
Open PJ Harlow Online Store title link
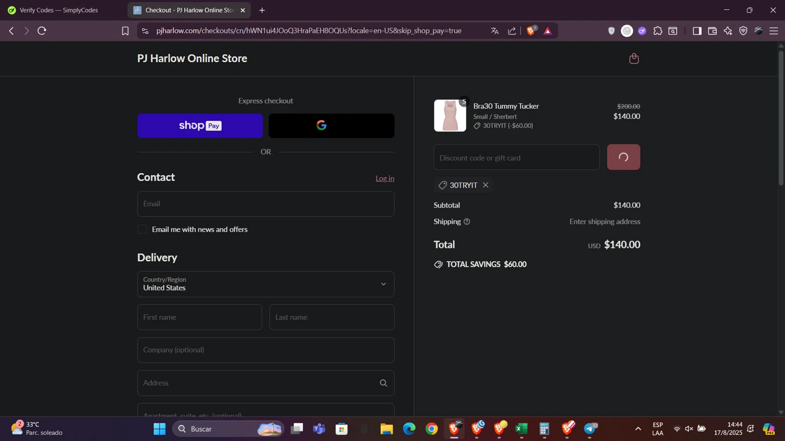point(192,58)
